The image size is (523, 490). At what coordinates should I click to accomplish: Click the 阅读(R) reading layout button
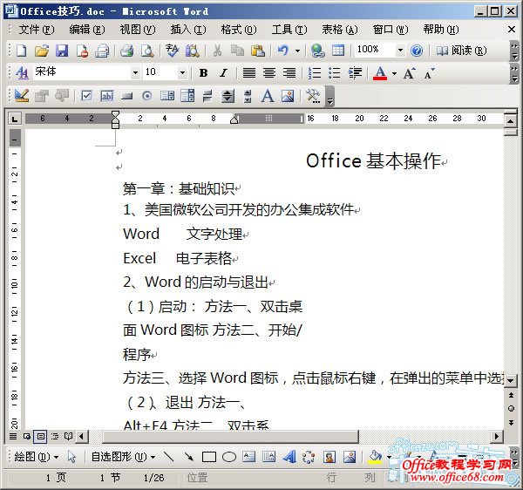click(x=461, y=51)
